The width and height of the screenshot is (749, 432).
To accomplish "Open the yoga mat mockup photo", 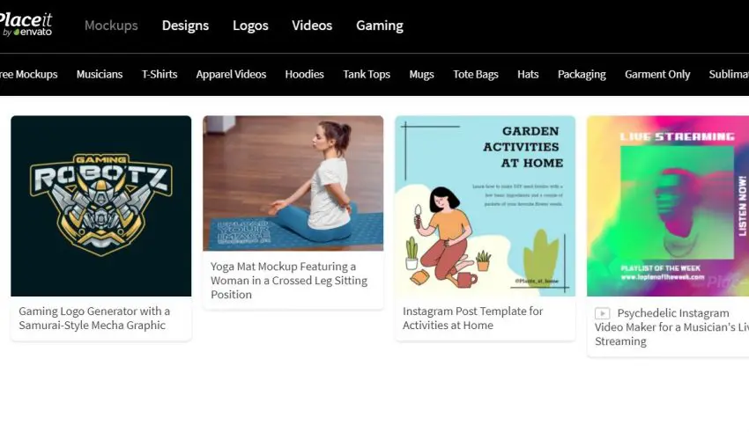I will (293, 184).
